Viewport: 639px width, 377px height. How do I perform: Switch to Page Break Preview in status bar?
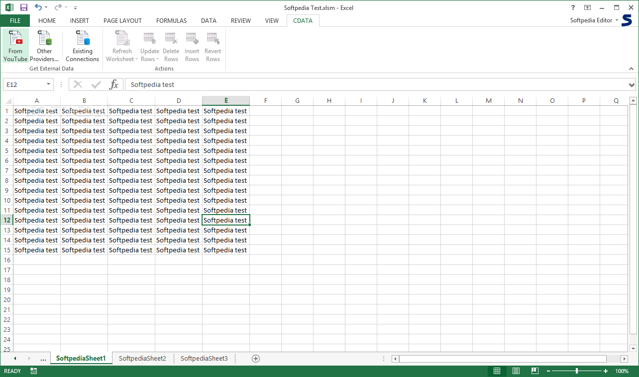(x=535, y=371)
